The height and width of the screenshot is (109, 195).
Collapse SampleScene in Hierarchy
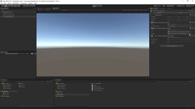tap(1, 12)
